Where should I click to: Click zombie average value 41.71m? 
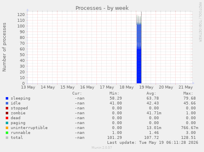point(154,113)
